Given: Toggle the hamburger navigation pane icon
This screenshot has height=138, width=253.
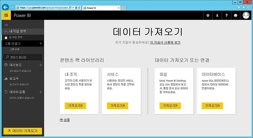Looking at the screenshot, I should click(6, 25).
